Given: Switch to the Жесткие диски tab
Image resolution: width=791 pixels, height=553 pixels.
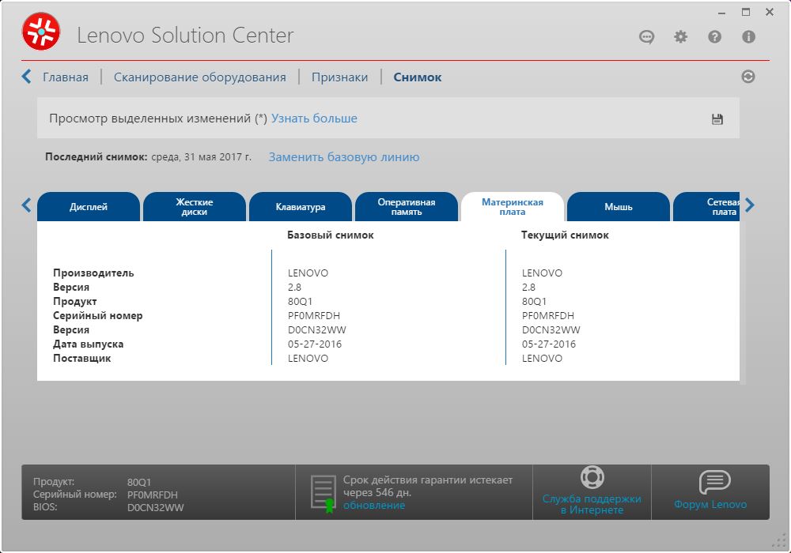Looking at the screenshot, I should coord(195,206).
